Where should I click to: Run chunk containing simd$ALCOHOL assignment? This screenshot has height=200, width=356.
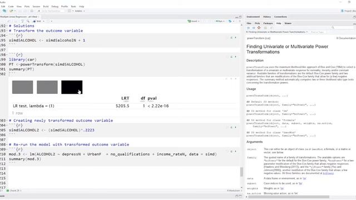coord(235,37)
